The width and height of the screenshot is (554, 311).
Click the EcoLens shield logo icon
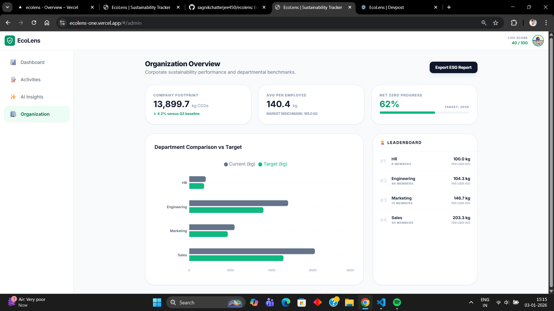(x=10, y=41)
